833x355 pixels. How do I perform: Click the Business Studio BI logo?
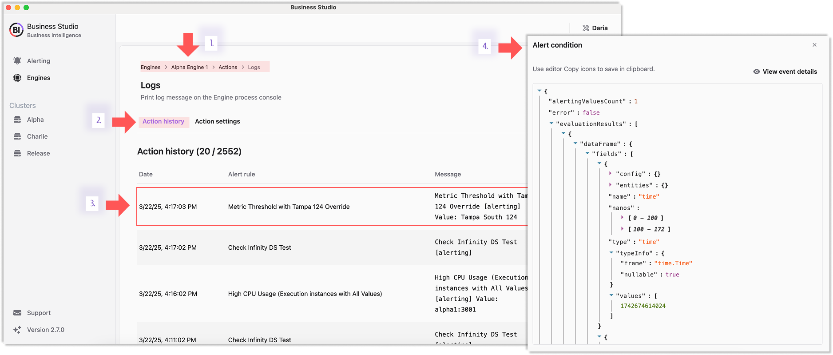[x=16, y=30]
